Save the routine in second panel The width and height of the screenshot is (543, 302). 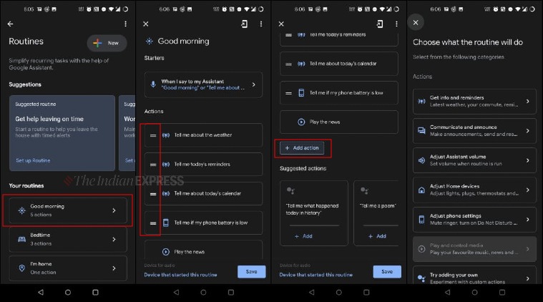(x=251, y=271)
